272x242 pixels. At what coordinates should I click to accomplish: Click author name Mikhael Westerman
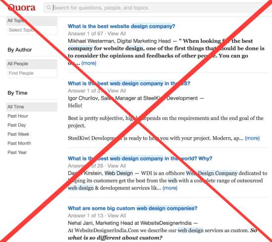pos(91,41)
